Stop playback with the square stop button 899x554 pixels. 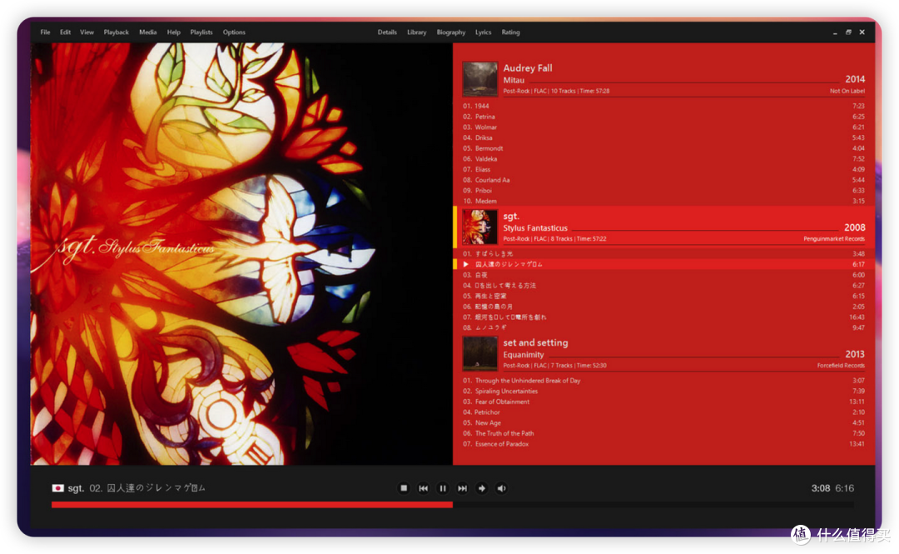pos(404,488)
